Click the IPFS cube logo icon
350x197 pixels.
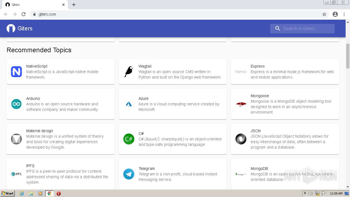[x=16, y=174]
